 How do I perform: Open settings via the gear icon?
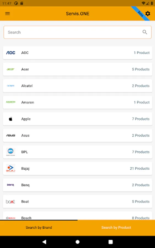pyautogui.click(x=148, y=14)
